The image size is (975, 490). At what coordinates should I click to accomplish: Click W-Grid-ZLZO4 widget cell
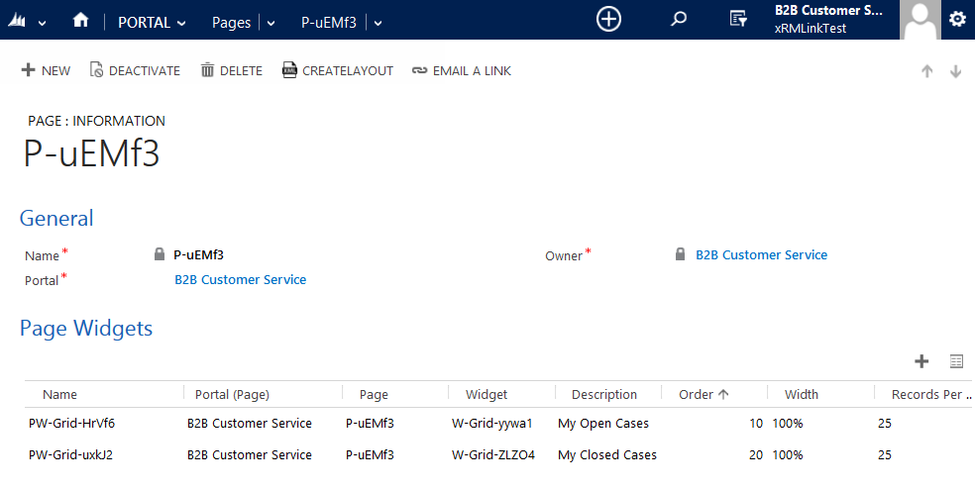[493, 454]
